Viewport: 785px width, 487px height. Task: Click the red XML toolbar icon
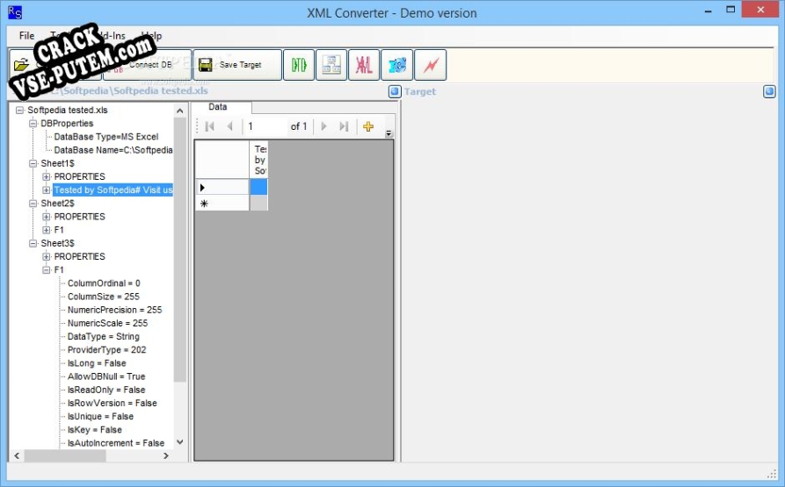pos(364,65)
